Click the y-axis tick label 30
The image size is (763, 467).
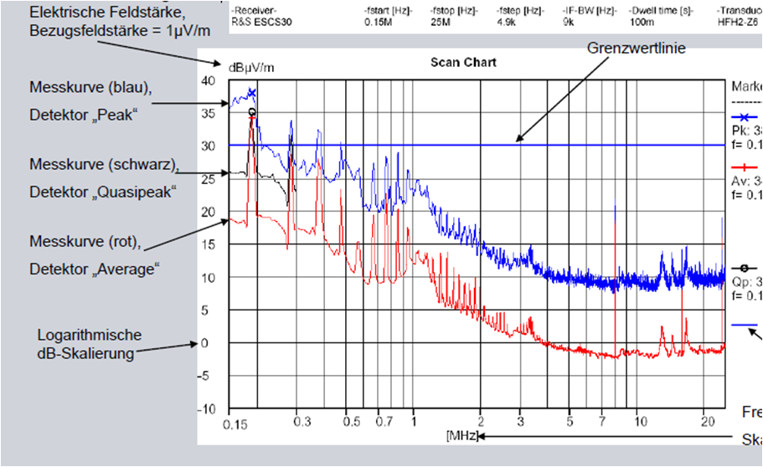(x=208, y=146)
